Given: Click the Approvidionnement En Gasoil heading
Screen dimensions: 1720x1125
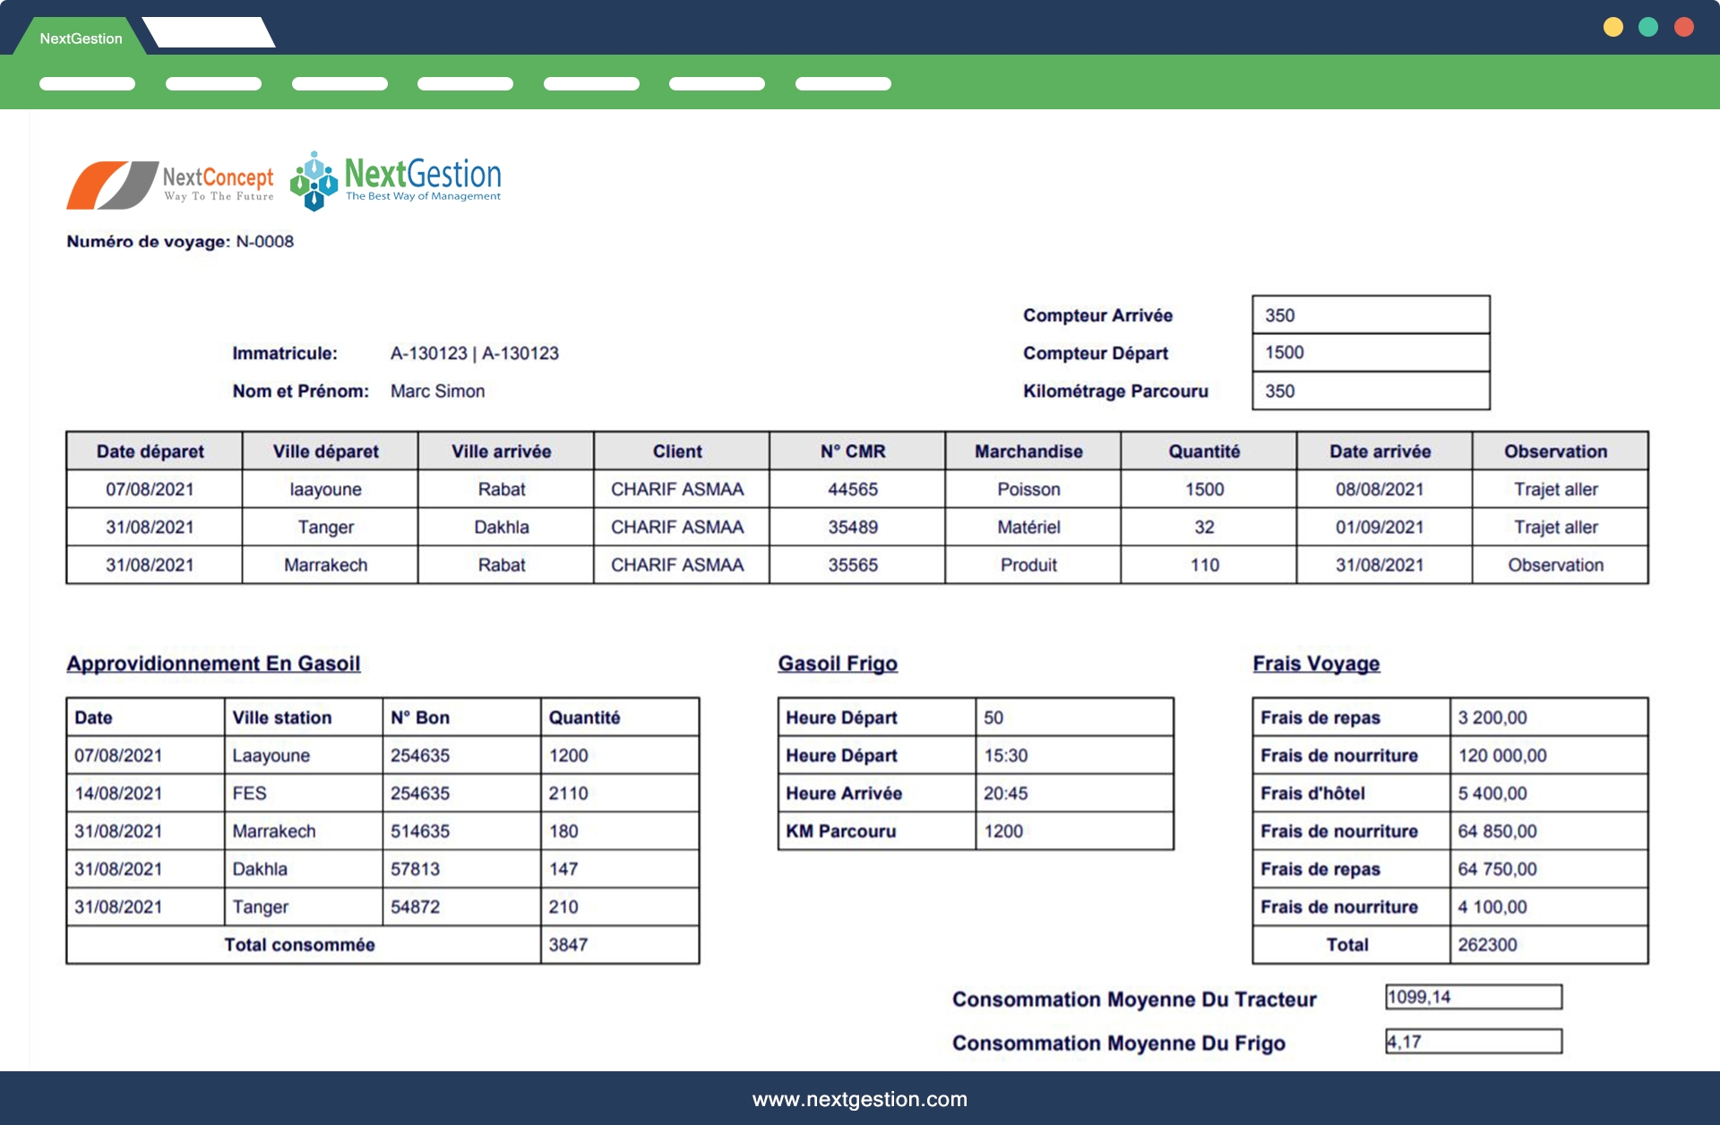Looking at the screenshot, I should click(x=213, y=663).
